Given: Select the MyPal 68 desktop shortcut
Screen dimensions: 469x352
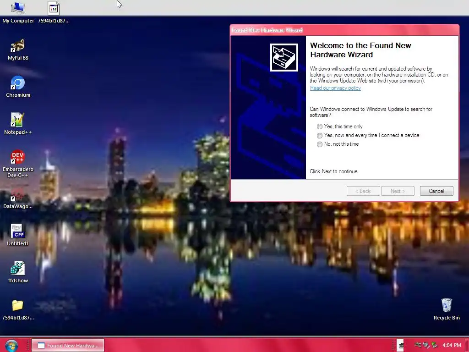Looking at the screenshot, I should [18, 49].
